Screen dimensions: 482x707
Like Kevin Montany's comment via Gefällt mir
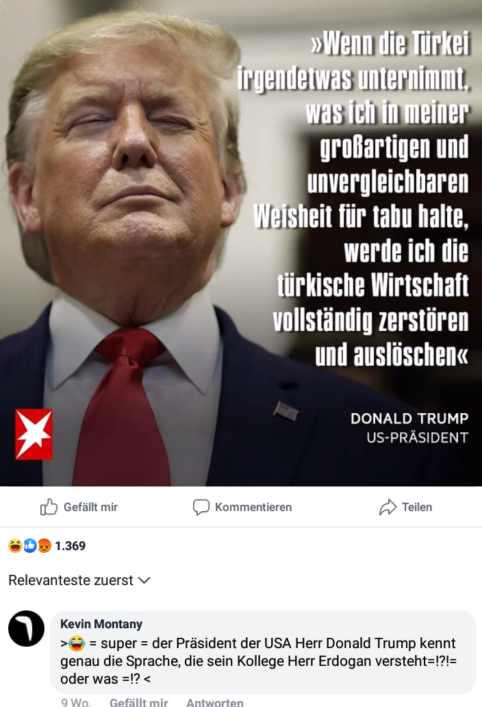coord(139,702)
